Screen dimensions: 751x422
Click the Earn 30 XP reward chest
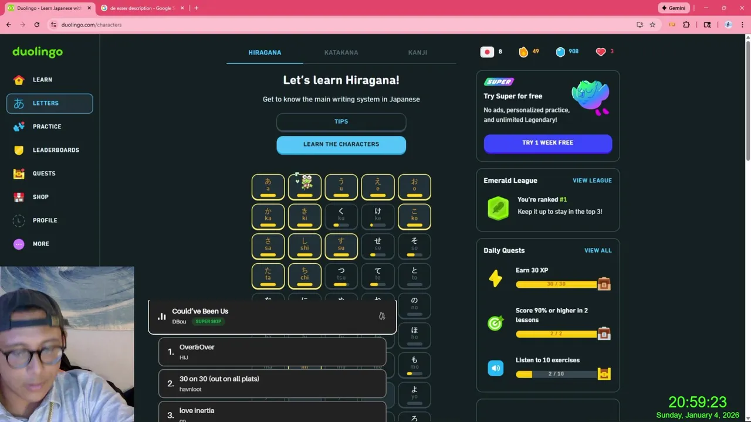coord(604,284)
